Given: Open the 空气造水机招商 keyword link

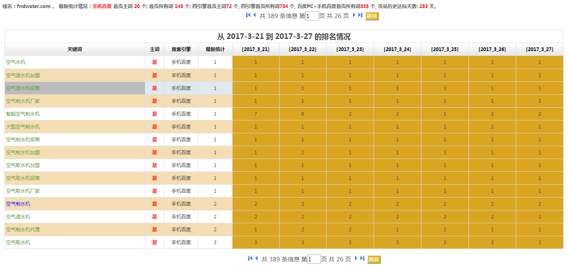Looking at the screenshot, I should [23, 88].
